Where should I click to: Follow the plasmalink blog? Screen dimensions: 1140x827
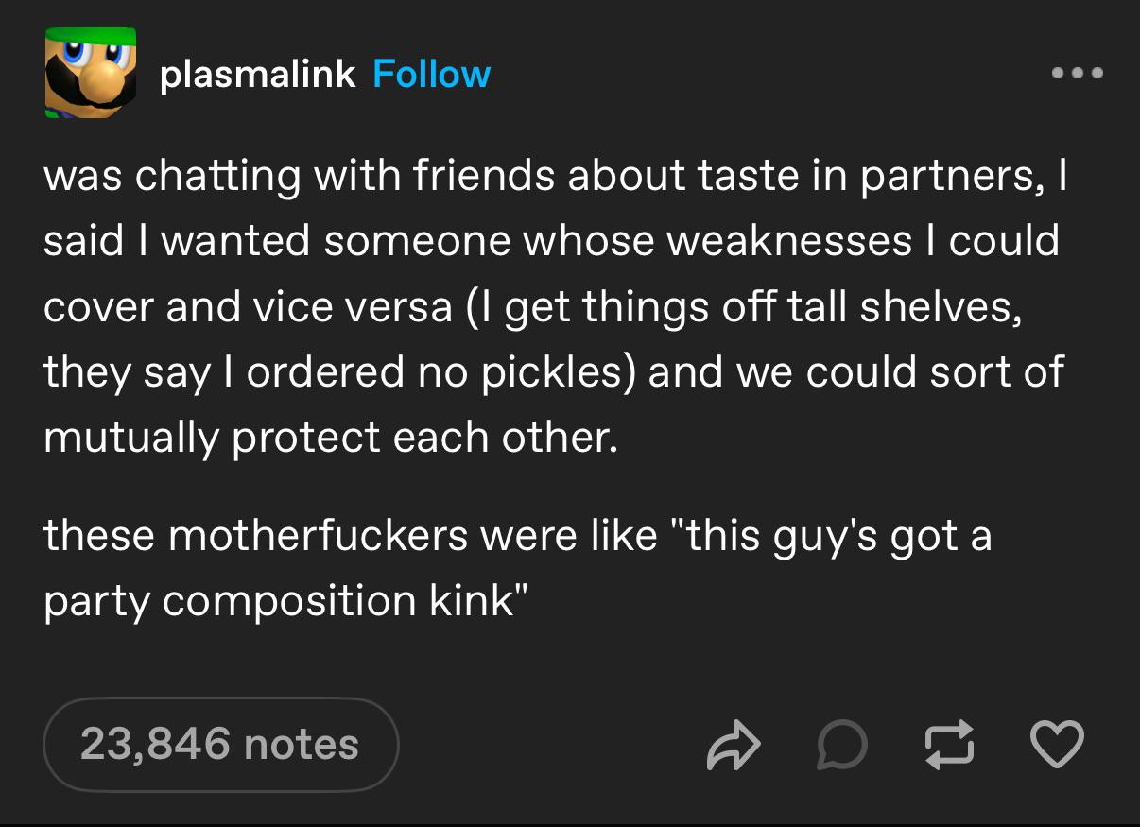tap(432, 74)
